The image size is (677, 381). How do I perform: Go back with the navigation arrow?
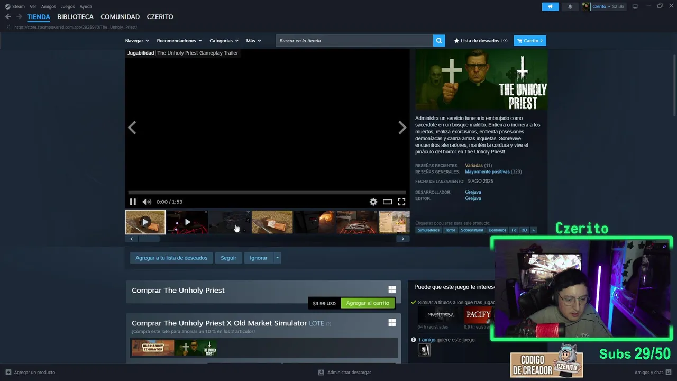pos(8,17)
